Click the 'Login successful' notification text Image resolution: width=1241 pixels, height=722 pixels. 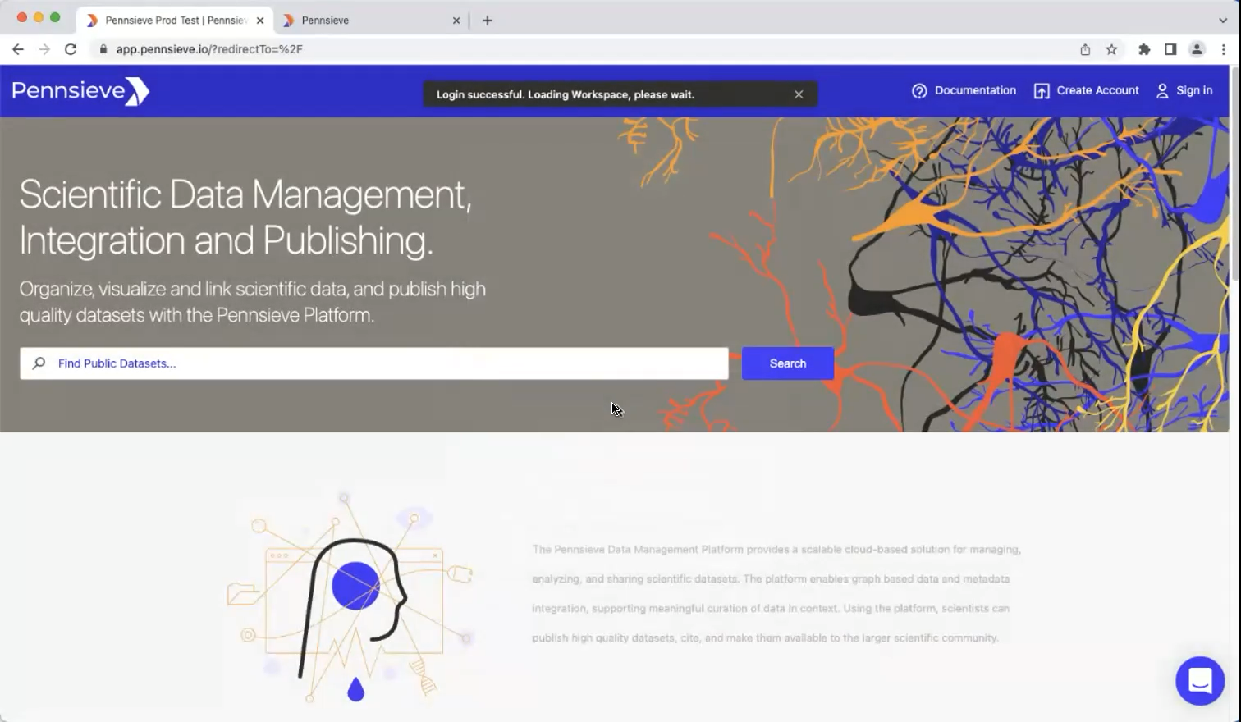tap(566, 94)
